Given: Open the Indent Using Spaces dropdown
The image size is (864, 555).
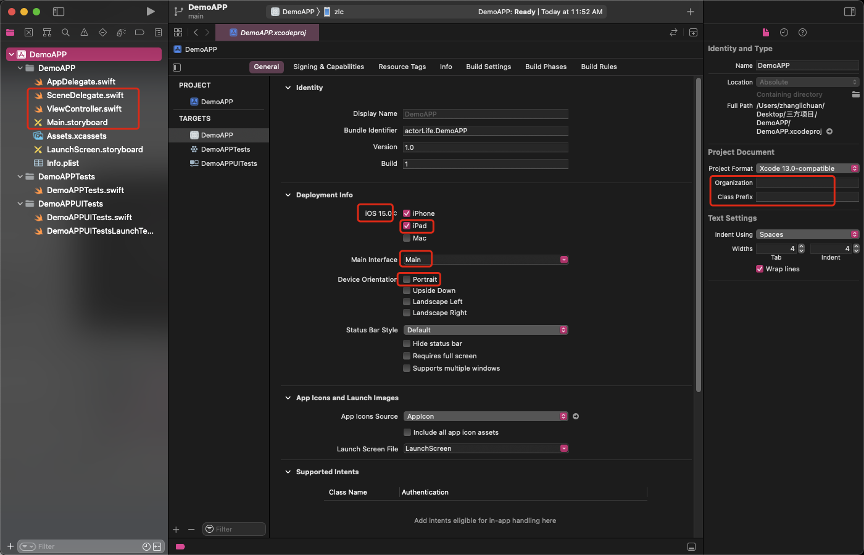Looking at the screenshot, I should pos(807,234).
